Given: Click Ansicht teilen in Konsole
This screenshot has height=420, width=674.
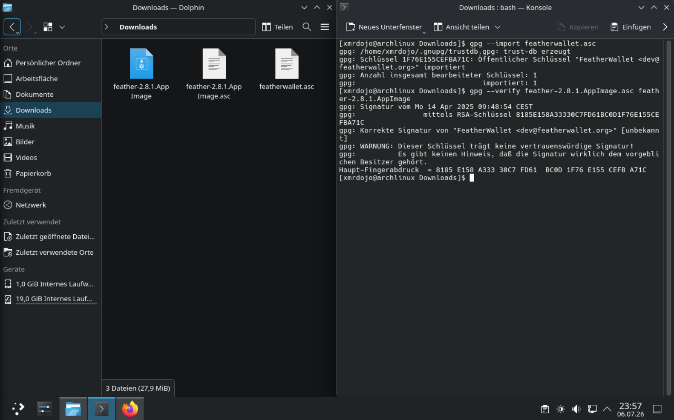Looking at the screenshot, I should pyautogui.click(x=462, y=27).
